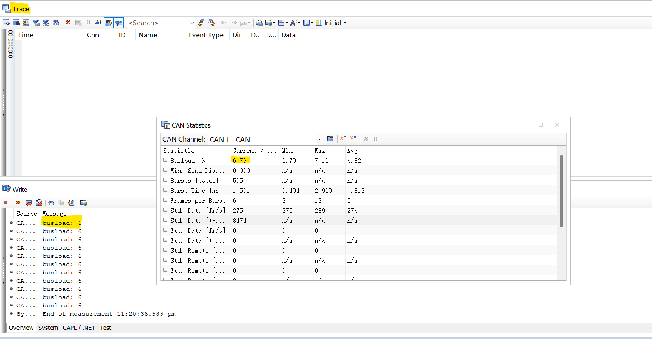Click the third Trace toolbar icon with vertical arrows
The image size is (652, 339).
[26, 23]
